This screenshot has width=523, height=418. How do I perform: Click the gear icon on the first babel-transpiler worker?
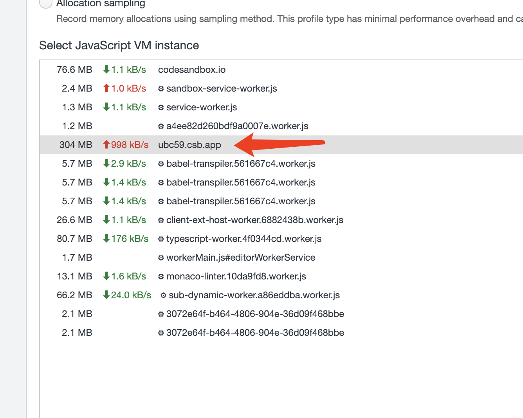click(x=160, y=164)
